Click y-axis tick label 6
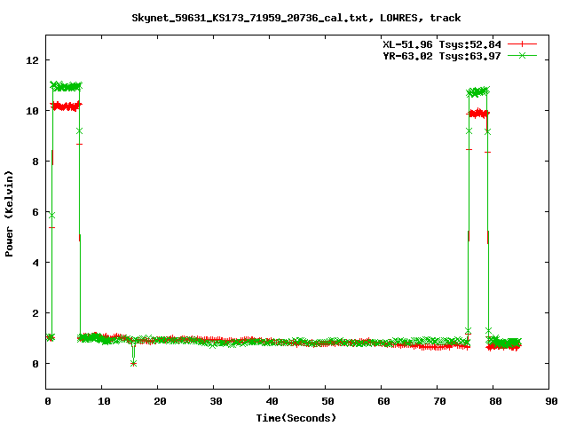 pyautogui.click(x=35, y=212)
